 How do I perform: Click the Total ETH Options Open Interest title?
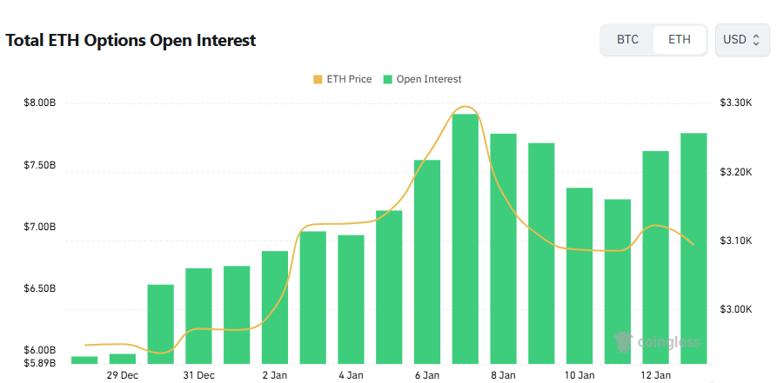(131, 41)
